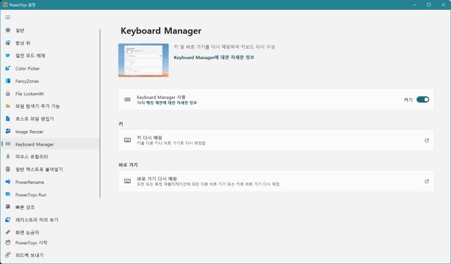Open the Keyboard Manager에 대한 자세한 정보 link

tap(213, 57)
